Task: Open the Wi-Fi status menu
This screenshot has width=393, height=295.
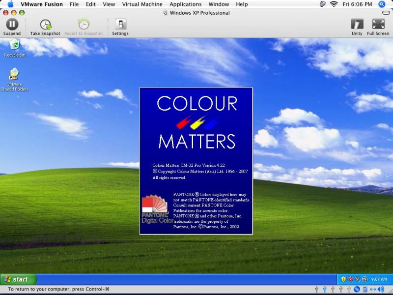Action: click(x=334, y=4)
